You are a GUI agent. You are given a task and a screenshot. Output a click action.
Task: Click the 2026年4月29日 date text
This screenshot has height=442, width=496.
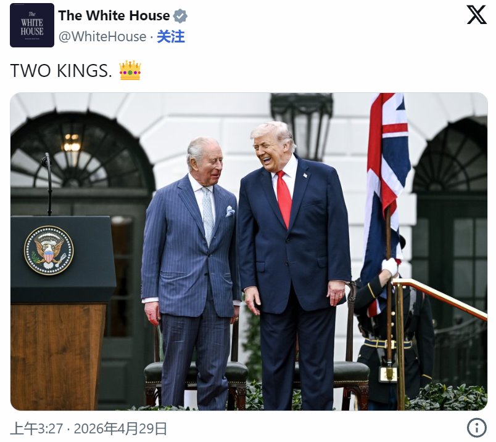(x=120, y=428)
